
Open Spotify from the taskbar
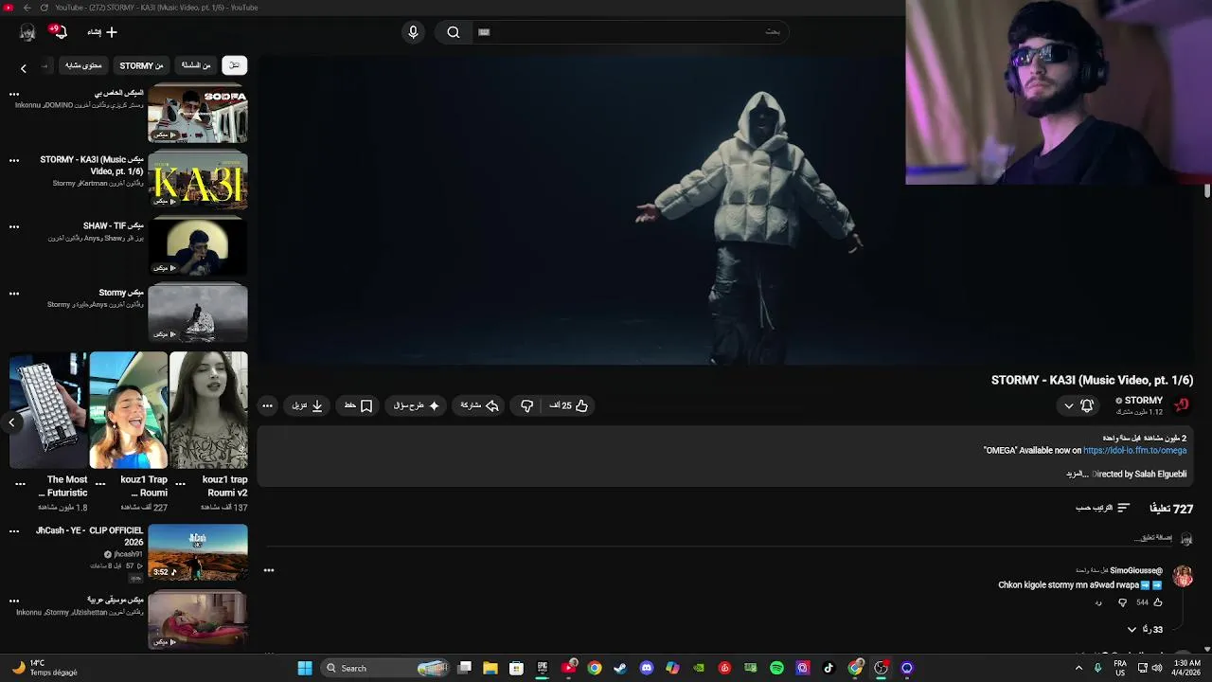pos(776,668)
